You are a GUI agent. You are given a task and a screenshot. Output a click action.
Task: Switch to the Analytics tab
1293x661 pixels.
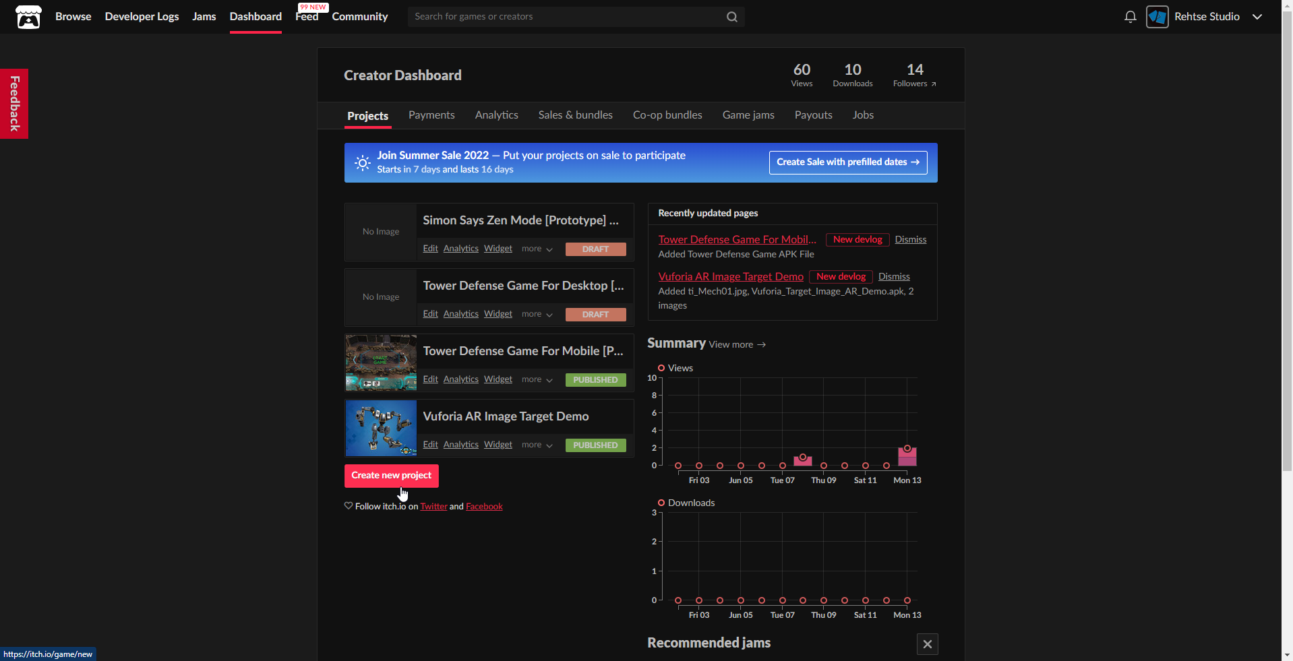click(497, 115)
